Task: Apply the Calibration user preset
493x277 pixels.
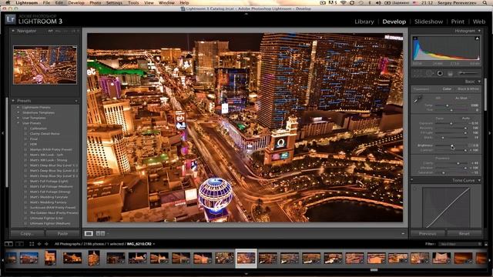Action: 39,128
